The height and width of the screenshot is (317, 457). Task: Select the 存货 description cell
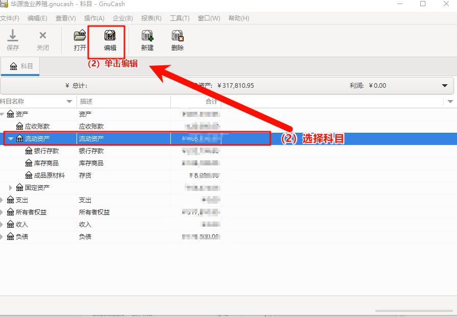123,175
